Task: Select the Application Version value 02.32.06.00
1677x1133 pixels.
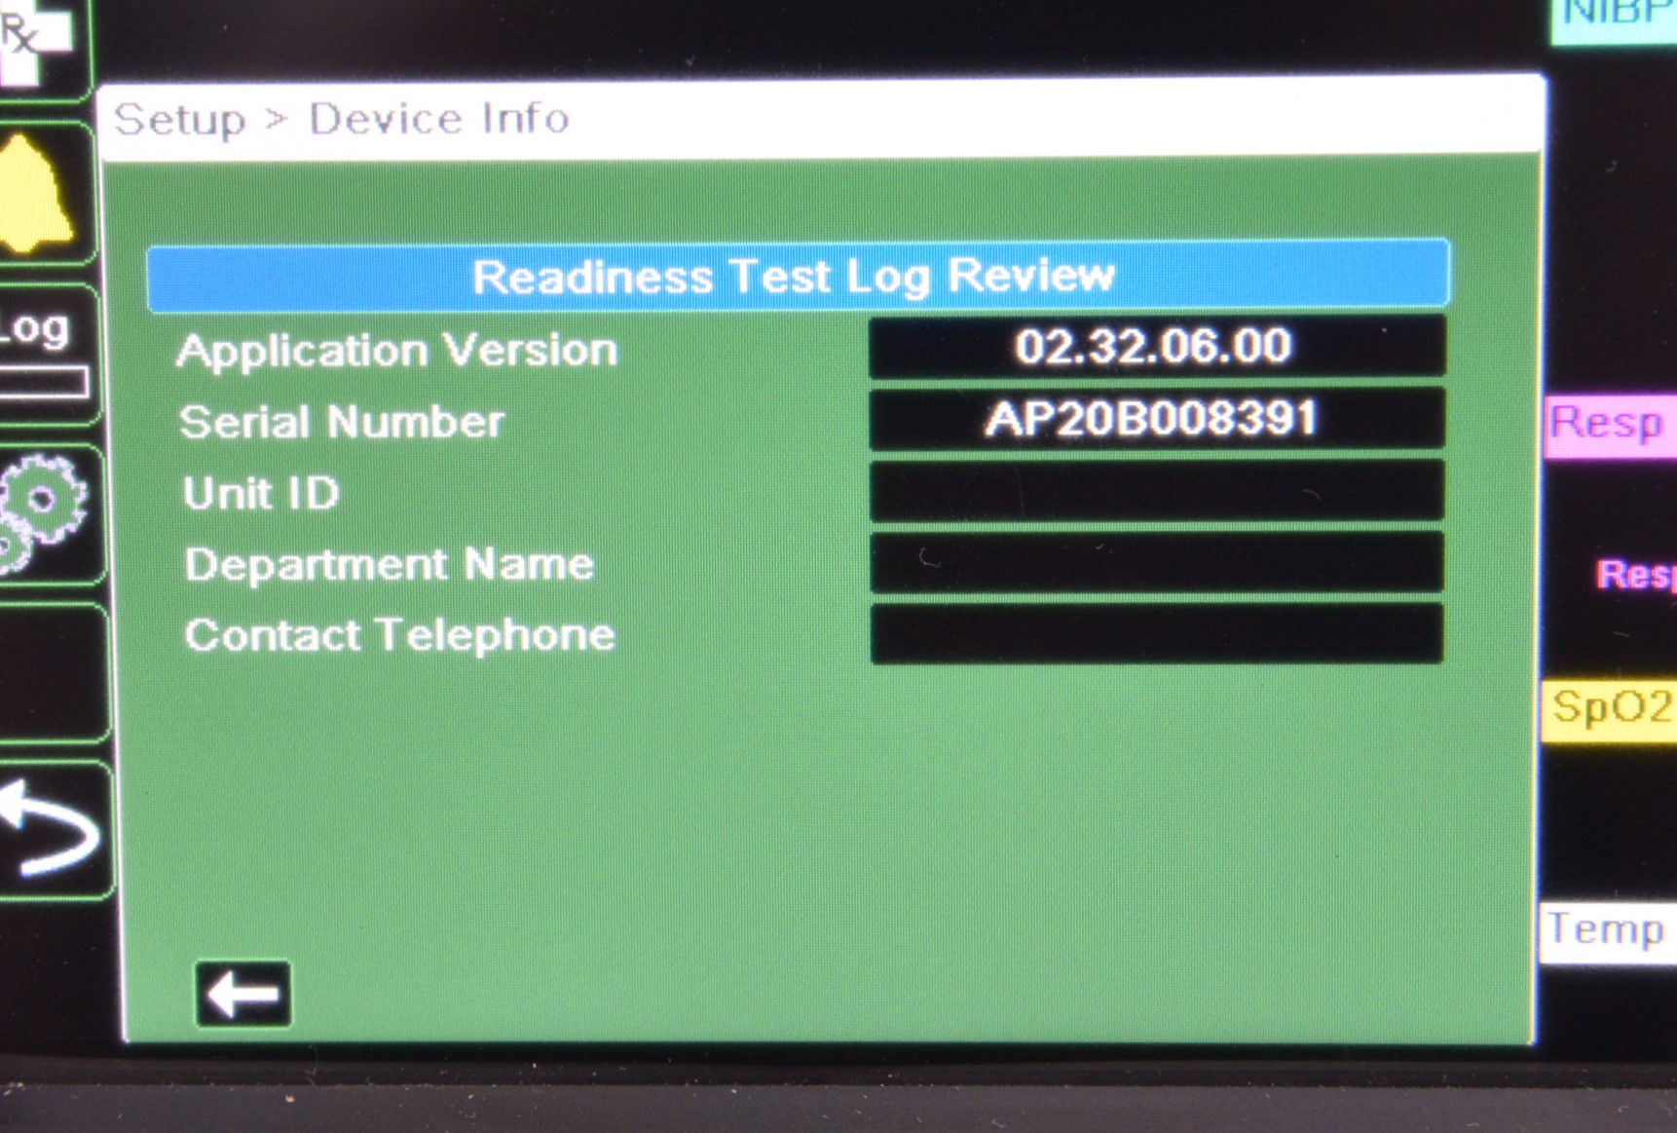Action: [x=1155, y=347]
